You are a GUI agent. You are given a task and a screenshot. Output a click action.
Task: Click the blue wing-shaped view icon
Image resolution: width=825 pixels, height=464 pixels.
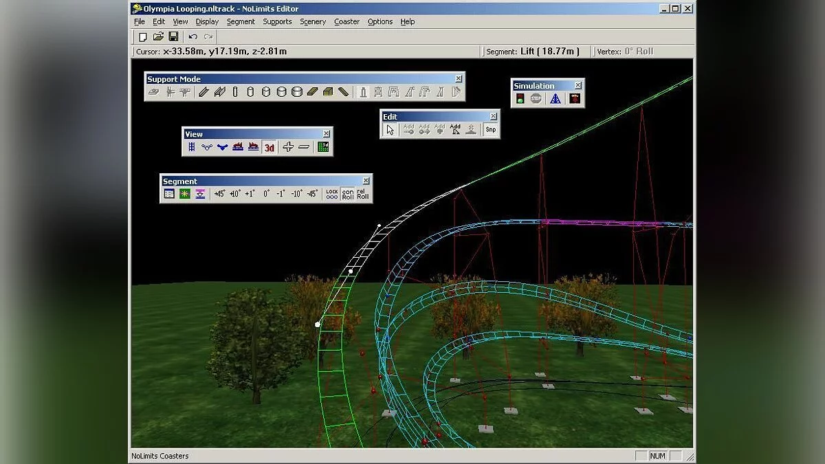222,146
